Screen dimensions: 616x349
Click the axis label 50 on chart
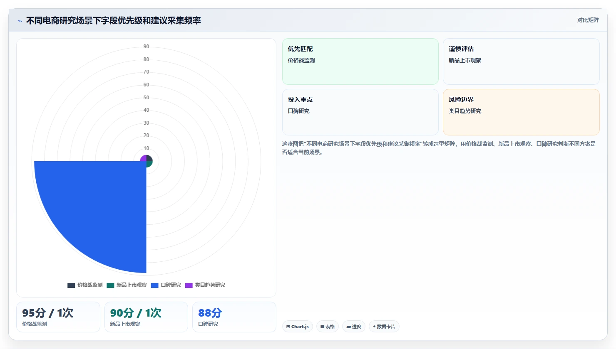click(146, 98)
